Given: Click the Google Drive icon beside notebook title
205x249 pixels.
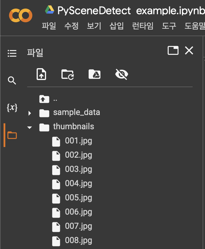Looking at the screenshot, I should [x=50, y=10].
